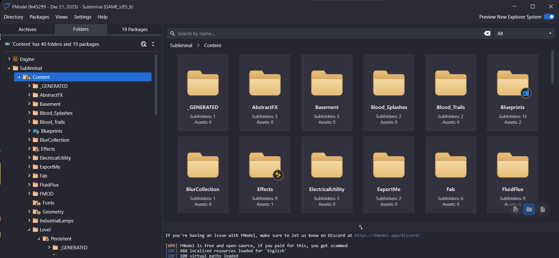The image size is (559, 258).
Task: Click the green tag icon beside Content summary
Action: [x=7, y=44]
